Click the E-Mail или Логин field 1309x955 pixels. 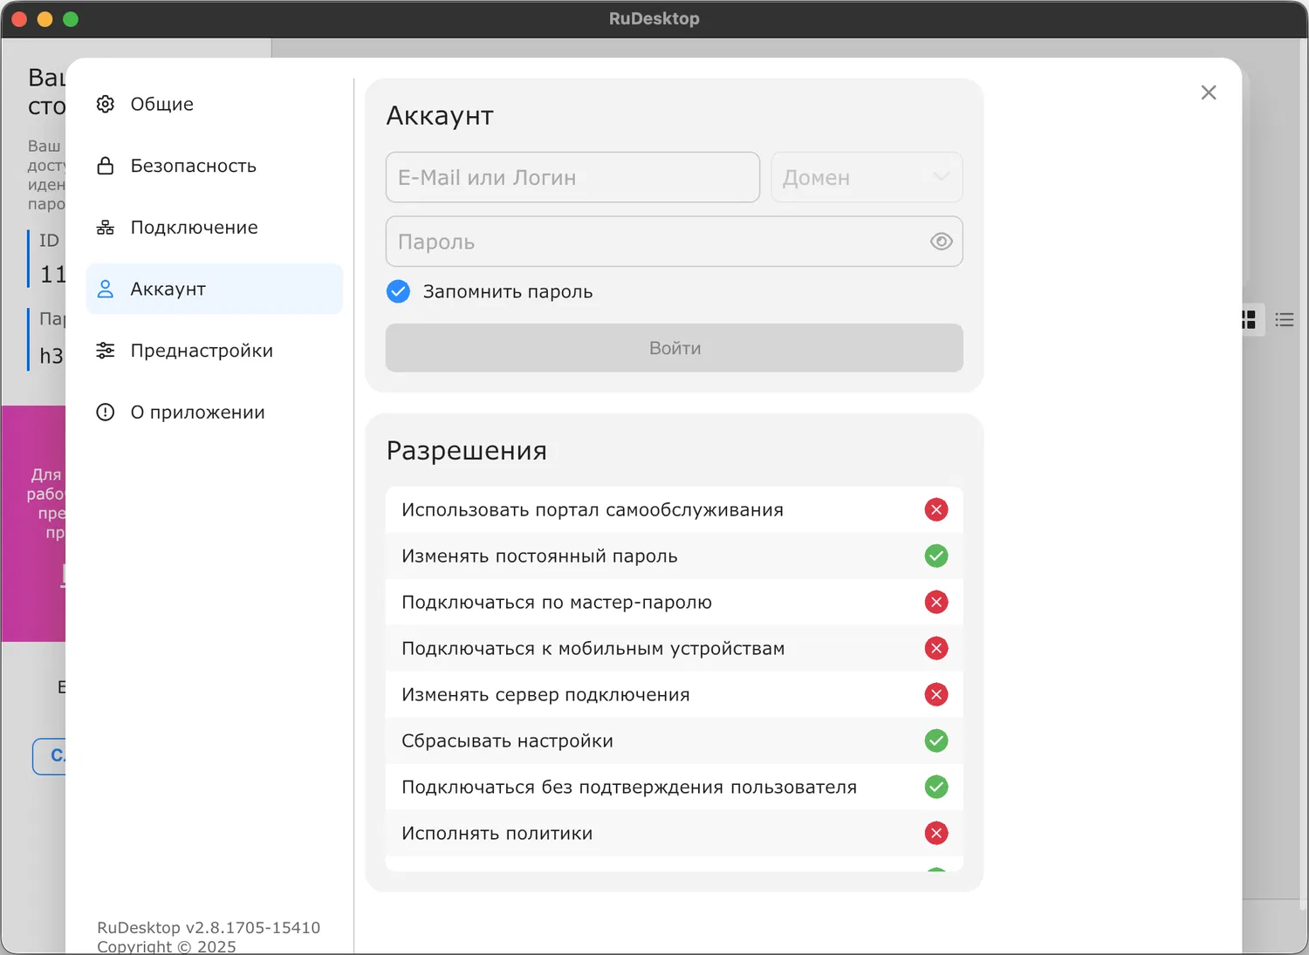tap(572, 178)
